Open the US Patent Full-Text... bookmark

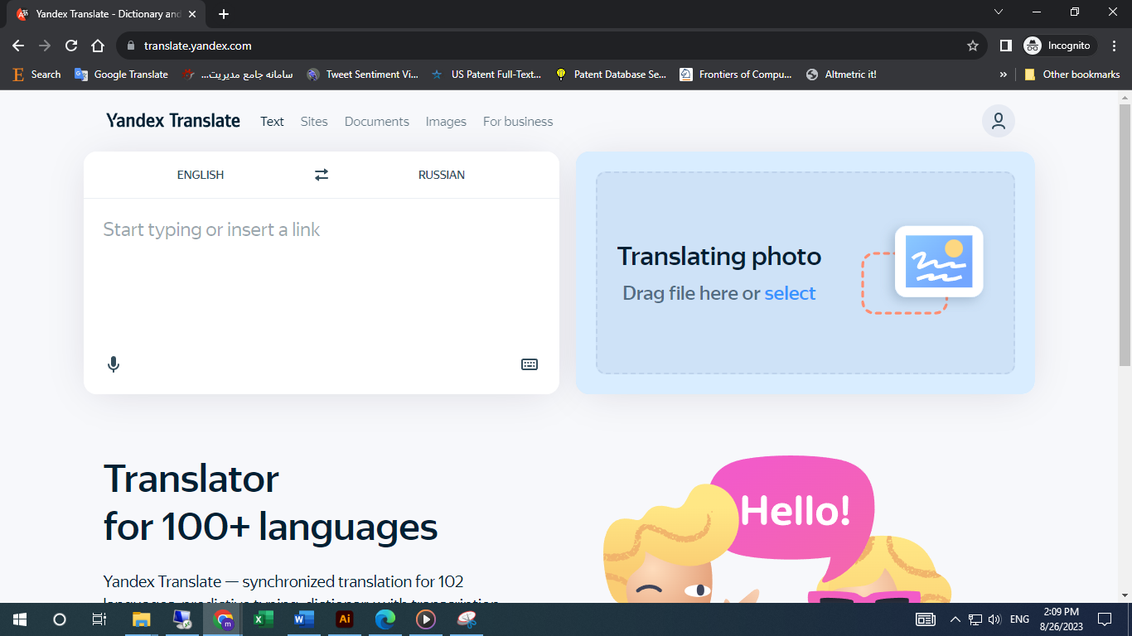486,75
